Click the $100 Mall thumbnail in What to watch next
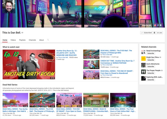167x119 pixels. [91, 54]
